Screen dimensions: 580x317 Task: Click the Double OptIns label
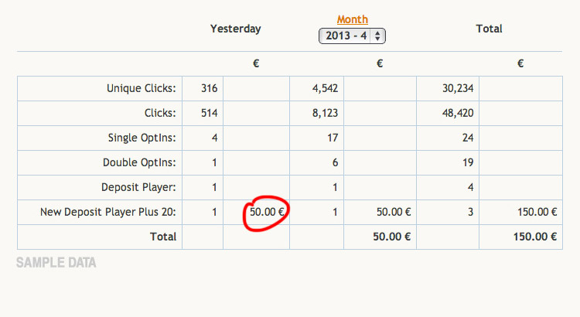coord(139,162)
